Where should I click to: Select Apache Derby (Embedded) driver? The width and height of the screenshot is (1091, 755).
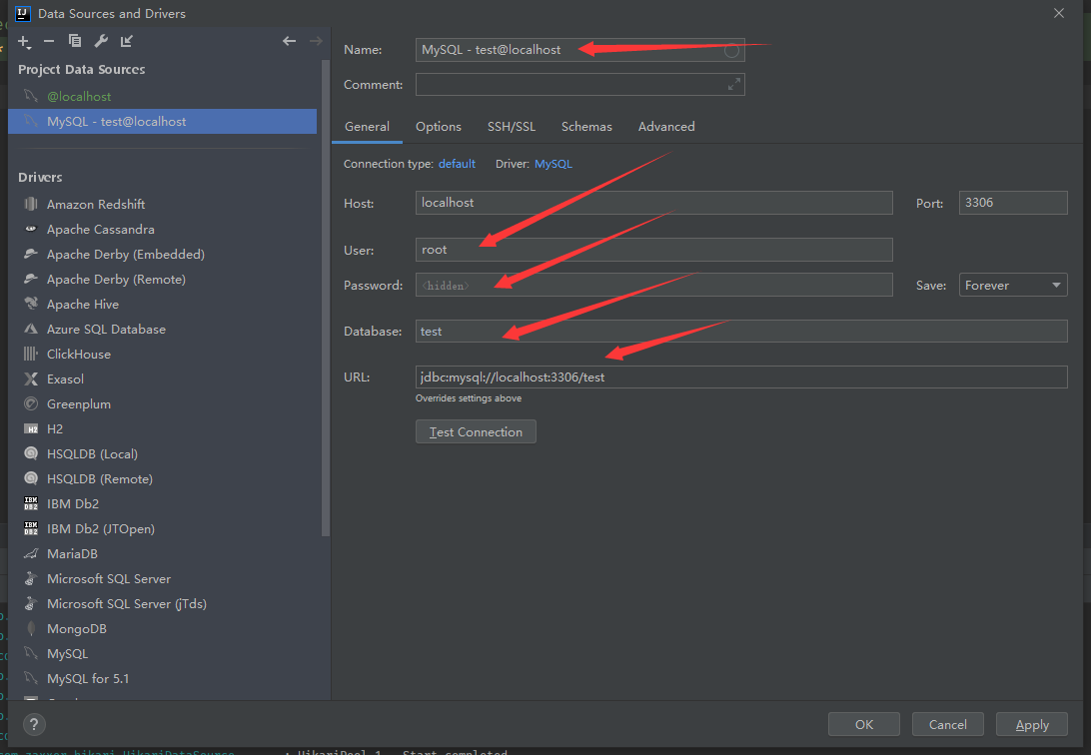(x=125, y=254)
